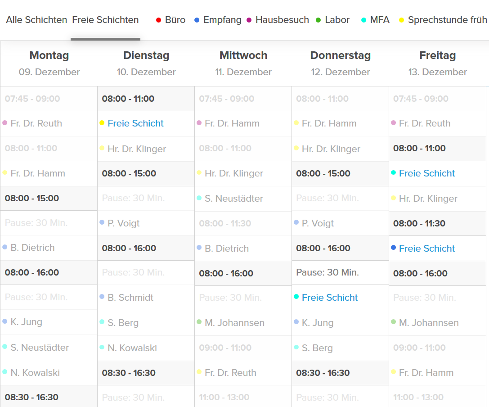Select the Freie Schichten tab

[105, 20]
